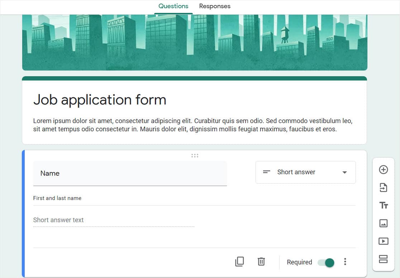Click the Short answer text placeholder
The height and width of the screenshot is (278, 400).
click(x=58, y=220)
